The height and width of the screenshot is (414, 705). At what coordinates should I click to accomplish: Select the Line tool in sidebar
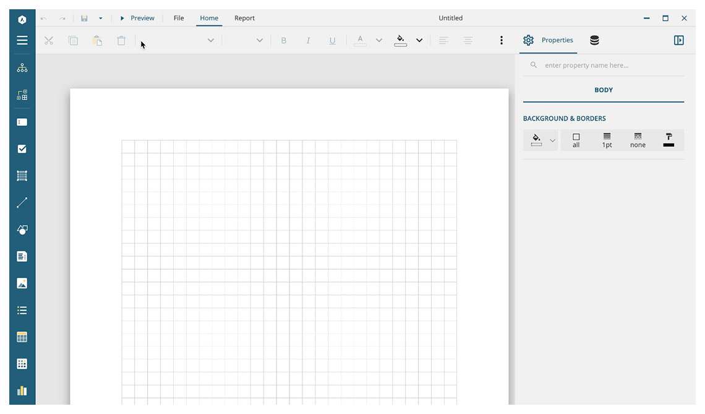pos(22,203)
